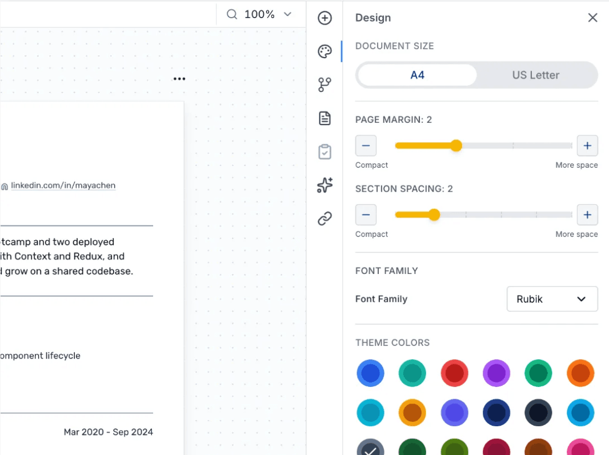Choose the purple theme color
The image size is (609, 455).
496,373
